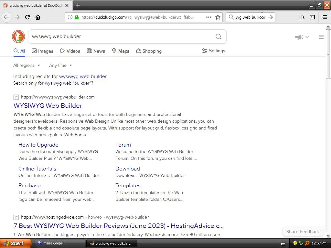Click the Share Feedback button

[303, 232]
